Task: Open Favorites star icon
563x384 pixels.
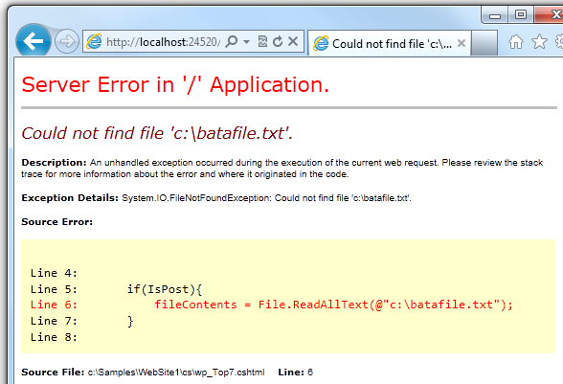Action: (x=539, y=42)
